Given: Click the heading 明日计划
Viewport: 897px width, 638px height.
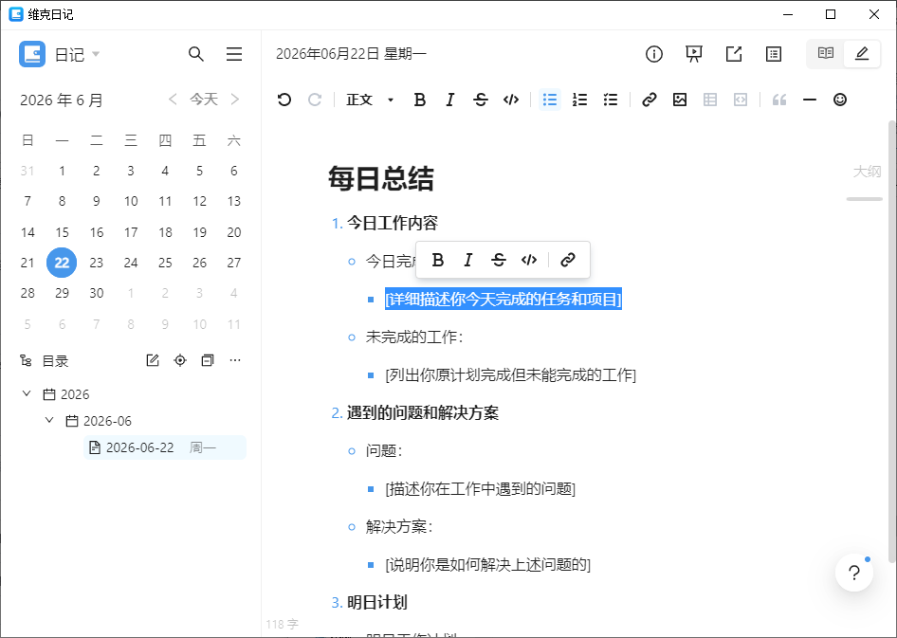Looking at the screenshot, I should 377,602.
